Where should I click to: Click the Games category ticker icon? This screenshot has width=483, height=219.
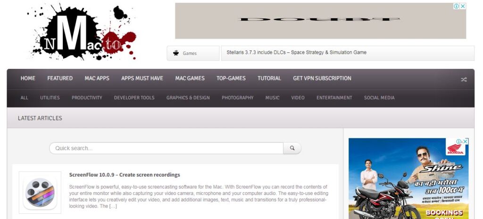point(176,53)
